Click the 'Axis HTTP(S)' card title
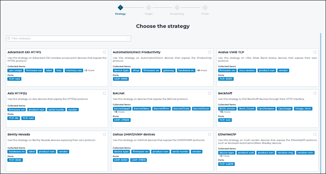This screenshot has height=174, width=326. tap(17, 93)
